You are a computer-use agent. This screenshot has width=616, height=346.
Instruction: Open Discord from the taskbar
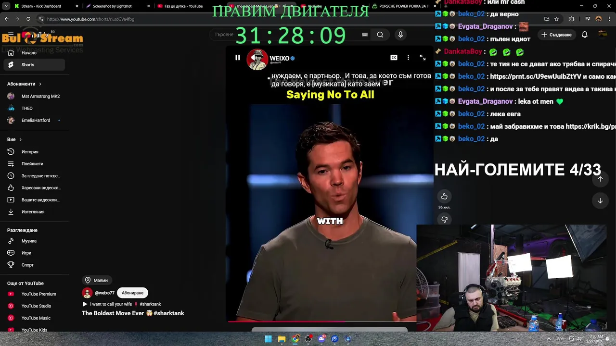[321, 339]
